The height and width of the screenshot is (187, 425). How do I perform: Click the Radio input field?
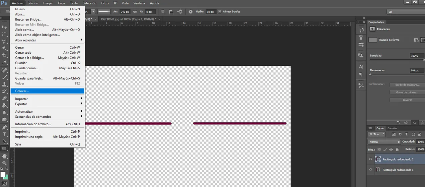click(x=210, y=12)
